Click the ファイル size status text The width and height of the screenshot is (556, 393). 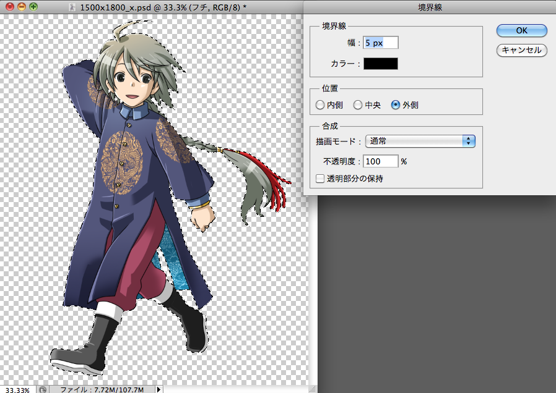pyautogui.click(x=102, y=389)
